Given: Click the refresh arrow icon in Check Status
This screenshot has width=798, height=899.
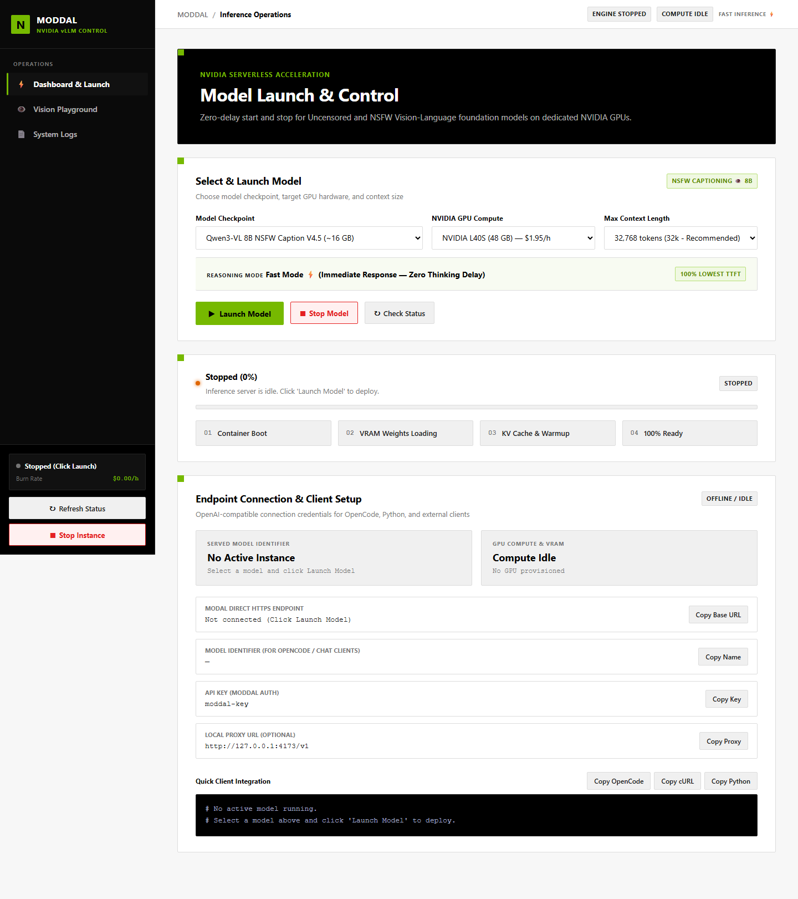Looking at the screenshot, I should (377, 313).
